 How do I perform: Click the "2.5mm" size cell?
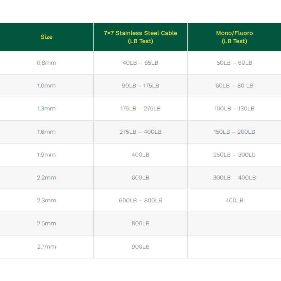pyautogui.click(x=47, y=224)
